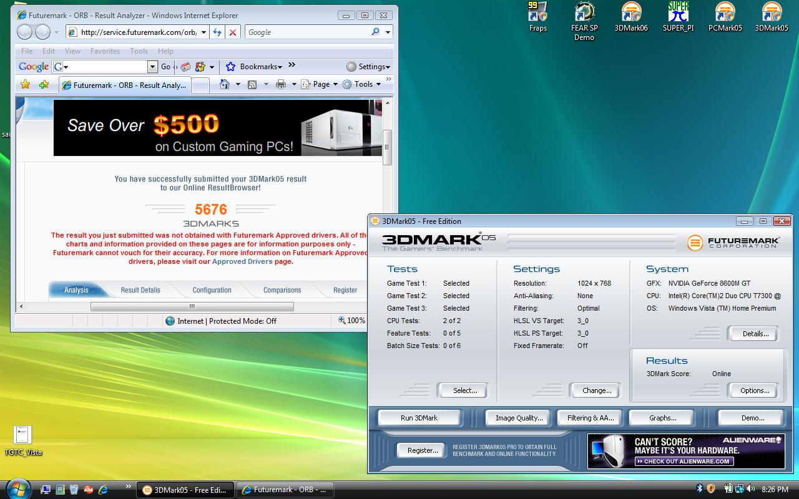This screenshot has width=799, height=499.
Task: Print the page with the printer icon
Action: click(281, 84)
